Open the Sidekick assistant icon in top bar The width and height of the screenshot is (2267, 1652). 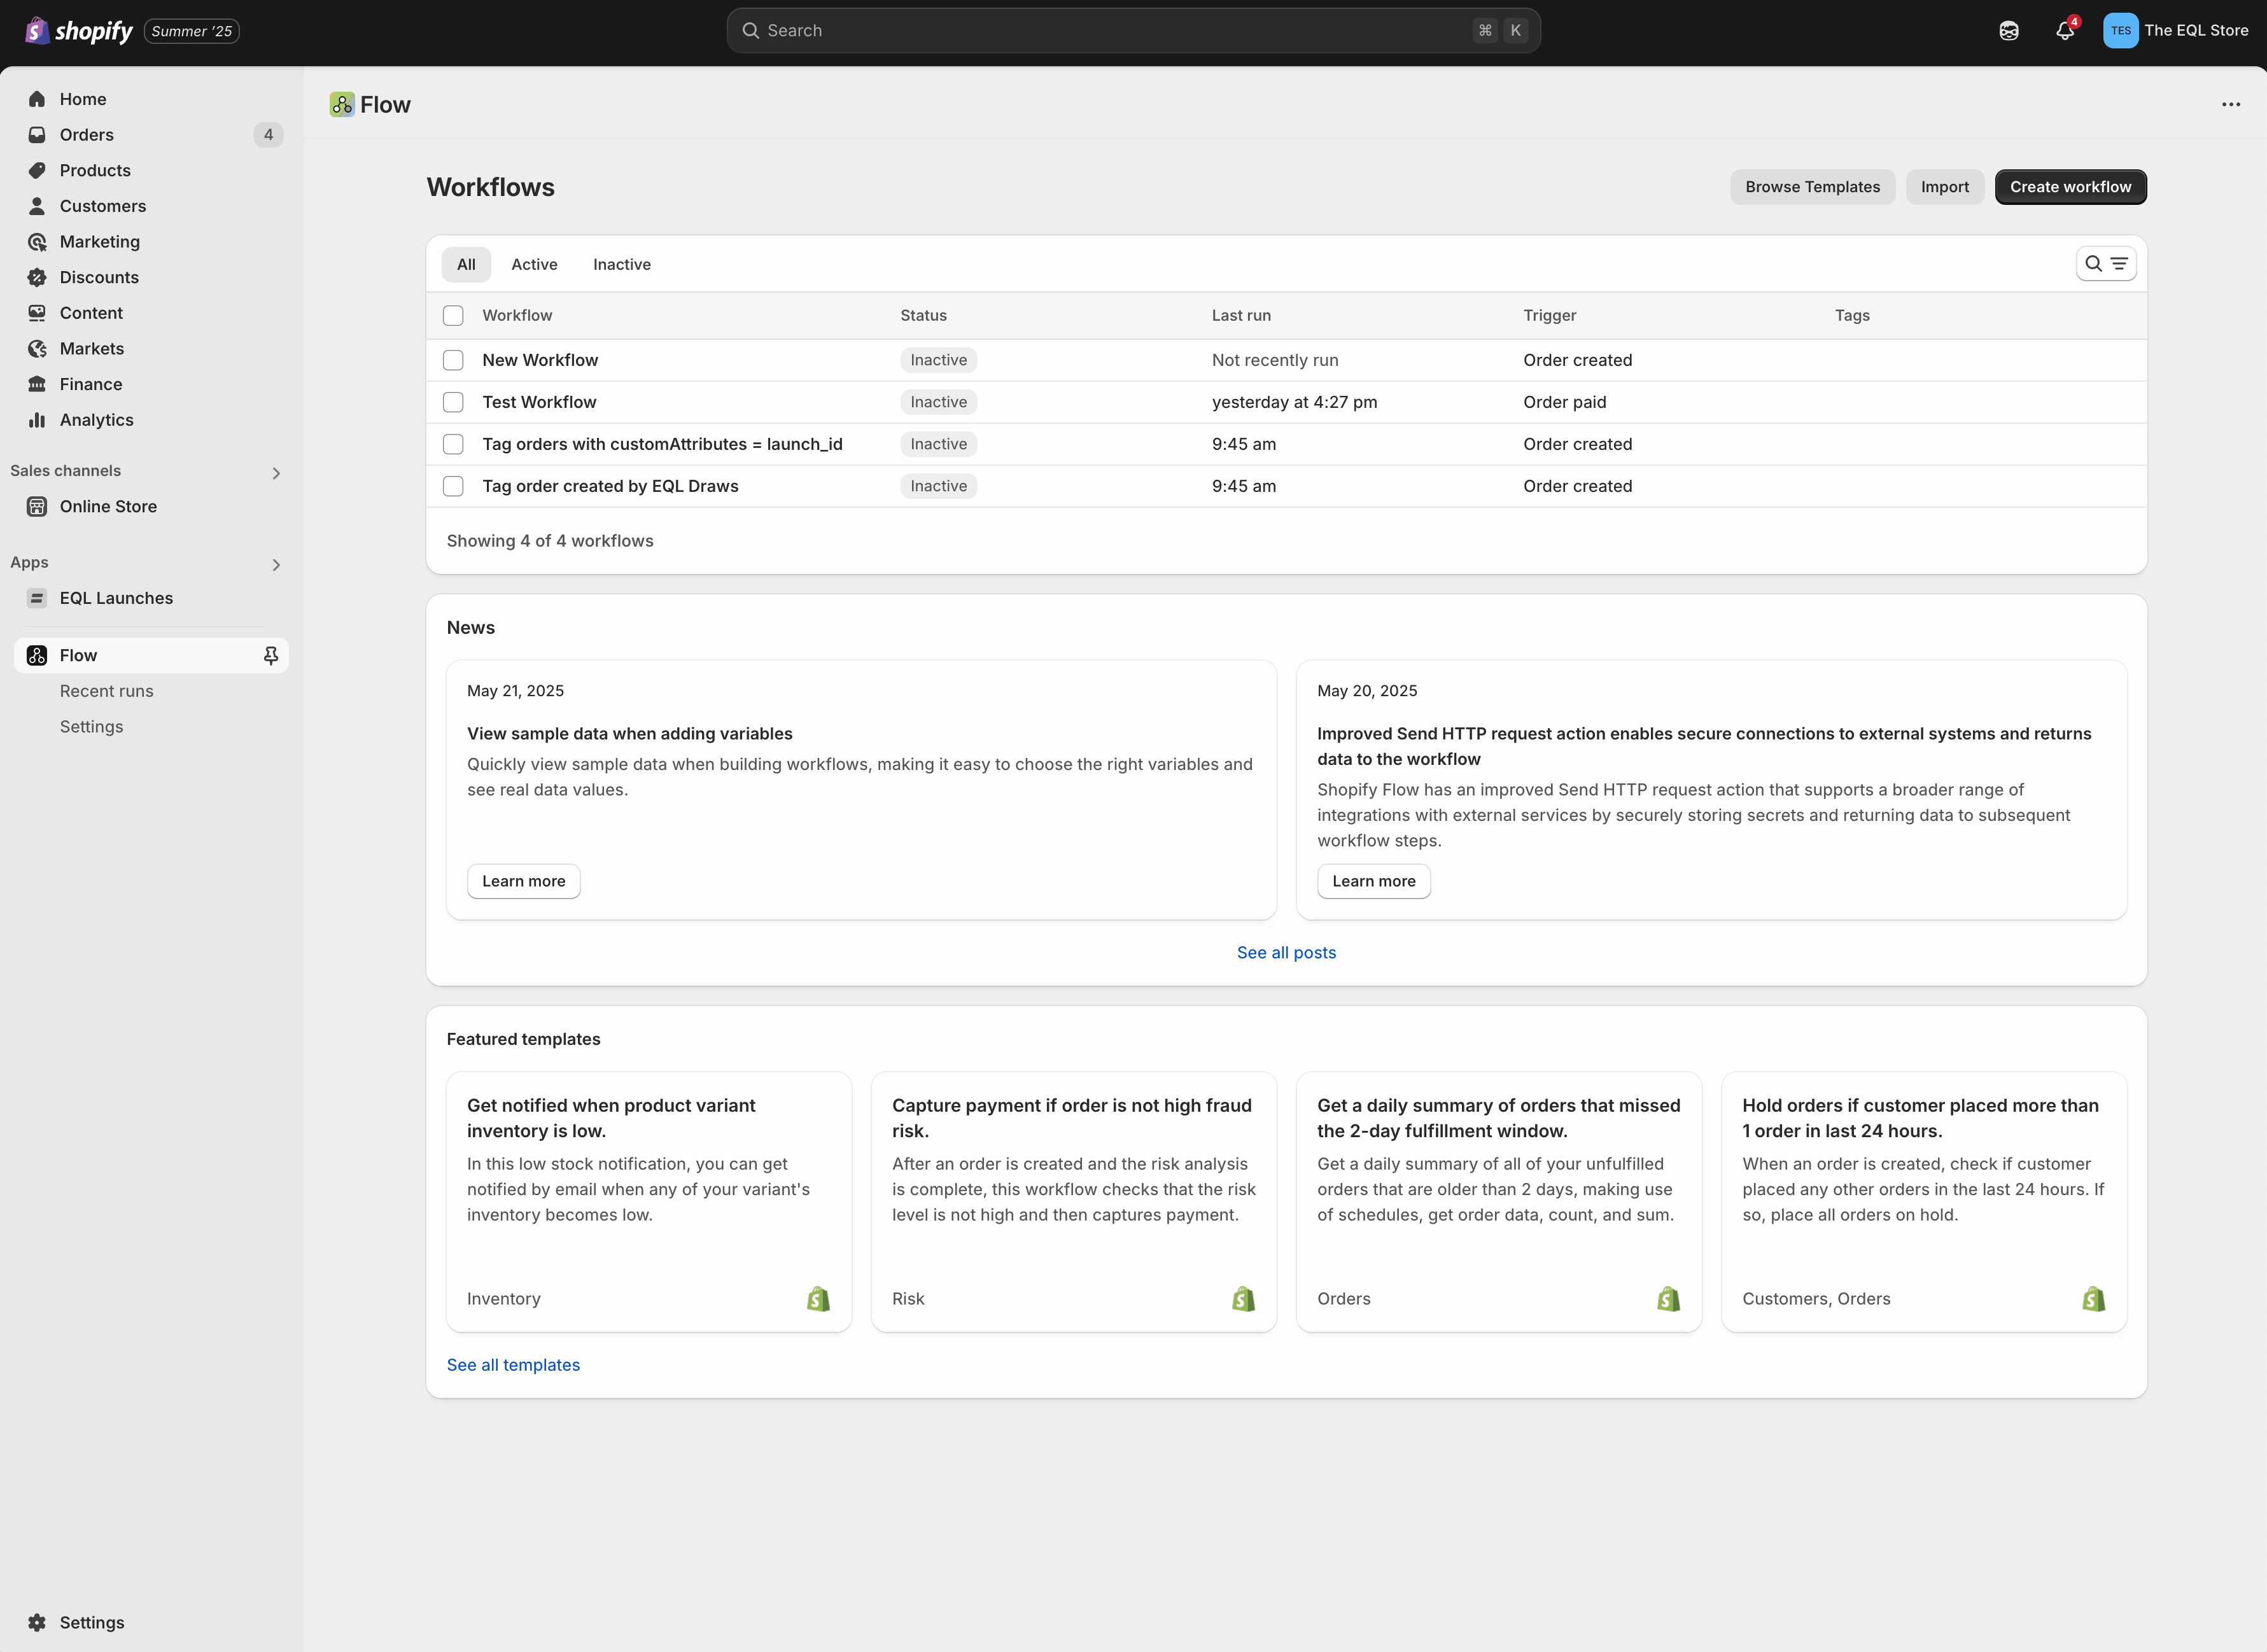coord(2009,31)
